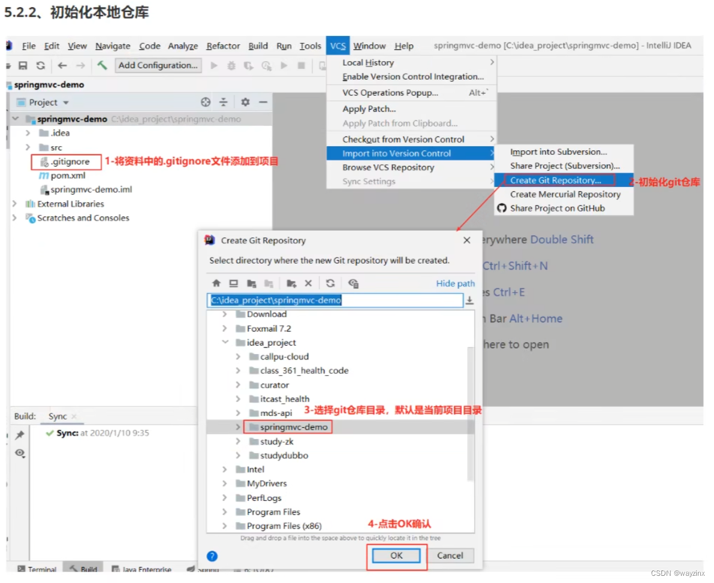Select class_361_health_code folder
The height and width of the screenshot is (583, 714).
pyautogui.click(x=304, y=370)
